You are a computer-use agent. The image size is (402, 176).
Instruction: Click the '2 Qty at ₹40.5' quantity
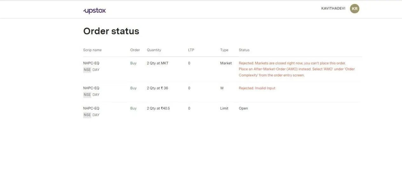[x=158, y=108]
